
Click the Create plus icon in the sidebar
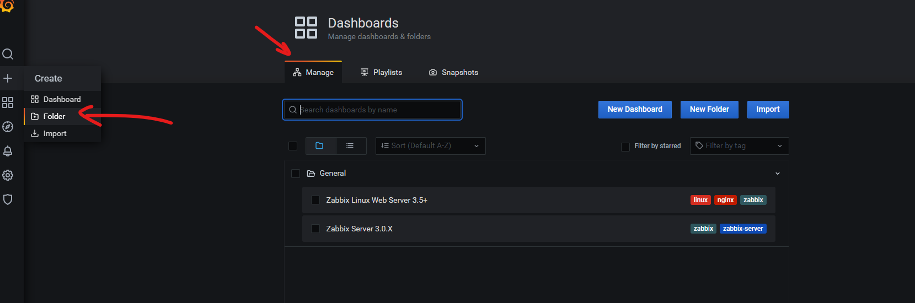click(x=8, y=78)
